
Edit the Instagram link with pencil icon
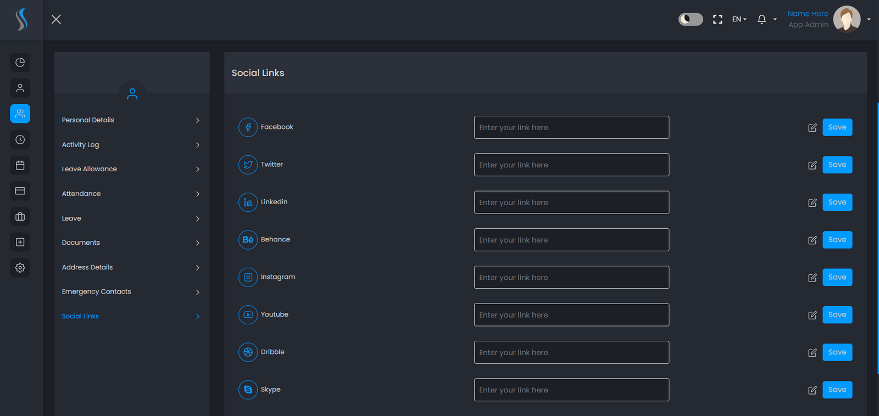click(x=813, y=278)
